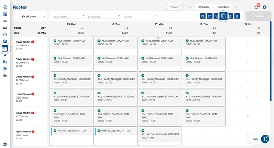Open the location pin icon in the sidebar

click(x=5, y=55)
